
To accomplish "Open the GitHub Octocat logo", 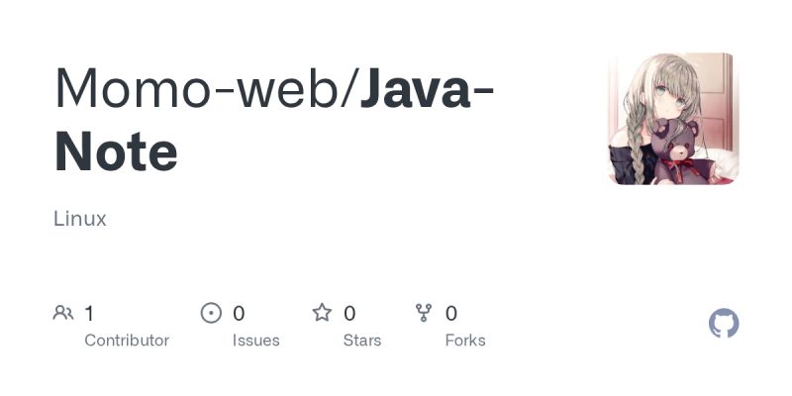I will pos(724,323).
